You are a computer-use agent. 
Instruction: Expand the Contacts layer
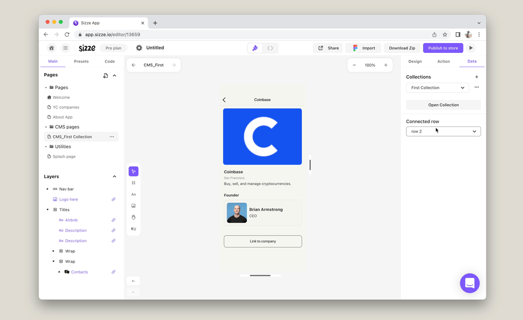pos(59,272)
